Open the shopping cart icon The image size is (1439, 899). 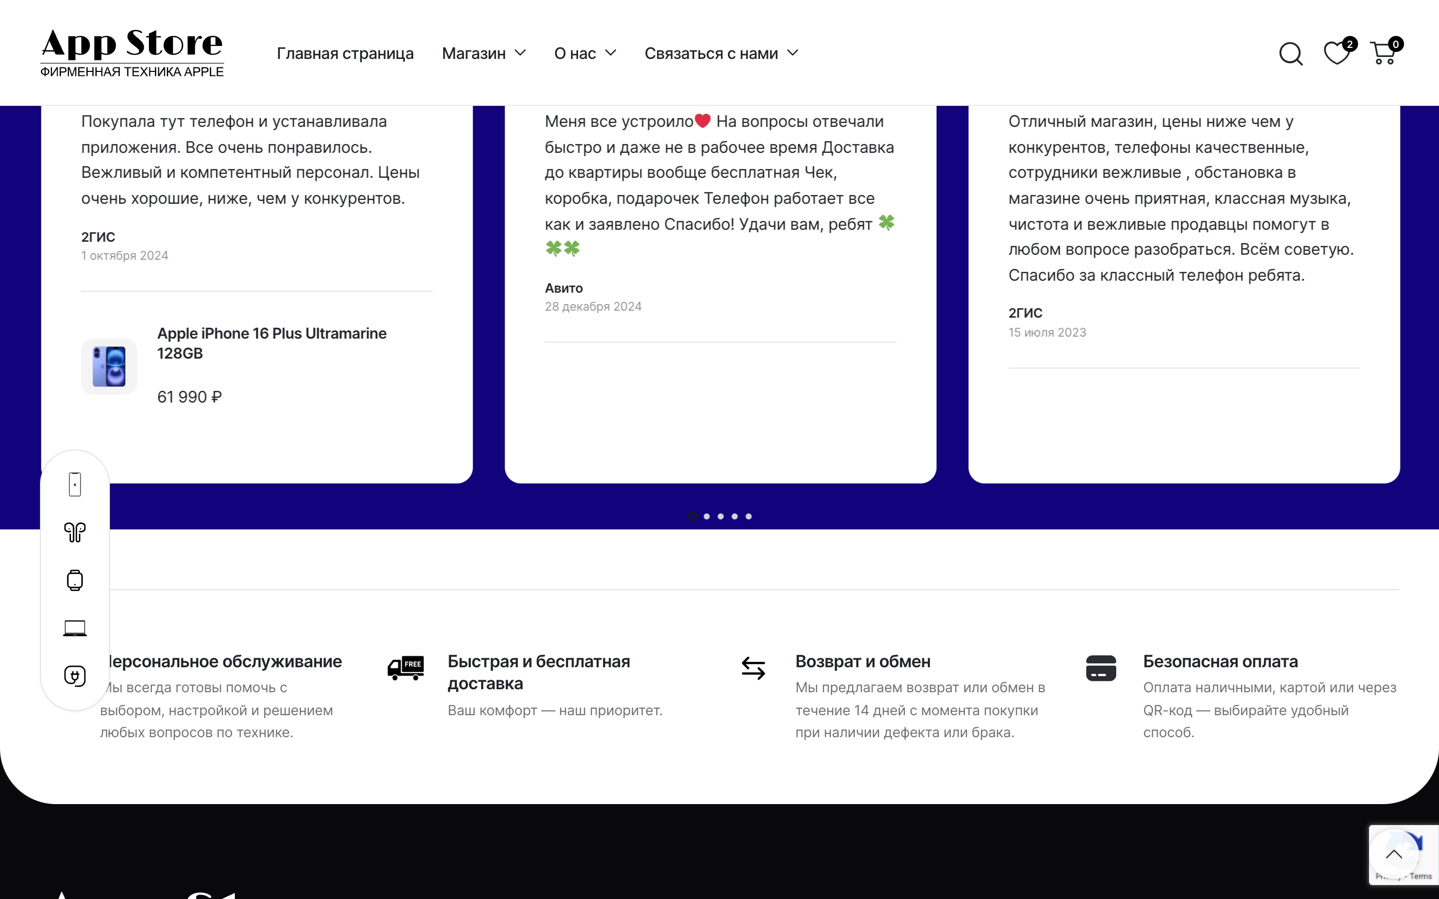1386,53
